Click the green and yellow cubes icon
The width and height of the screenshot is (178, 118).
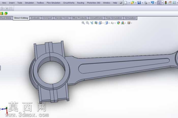(6, 14)
